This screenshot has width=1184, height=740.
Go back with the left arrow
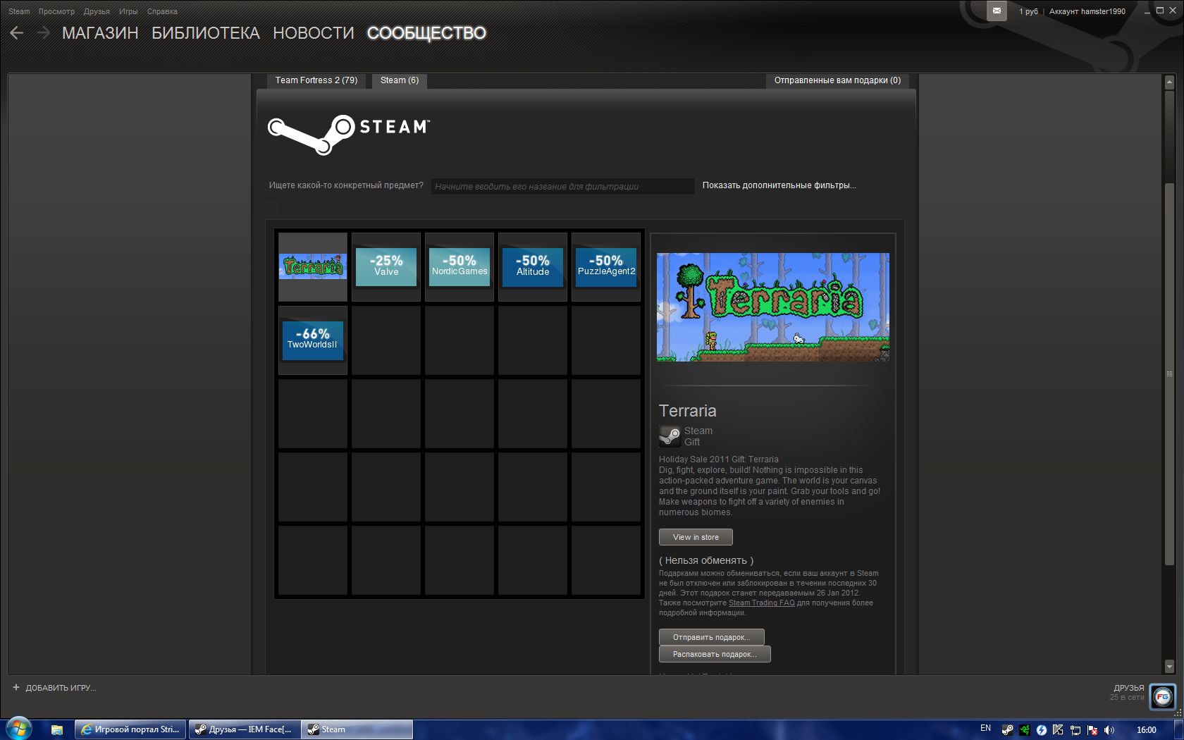tap(17, 33)
